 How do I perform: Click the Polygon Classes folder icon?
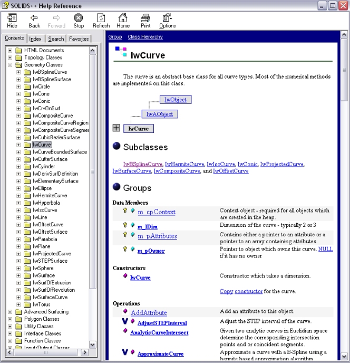18,319
